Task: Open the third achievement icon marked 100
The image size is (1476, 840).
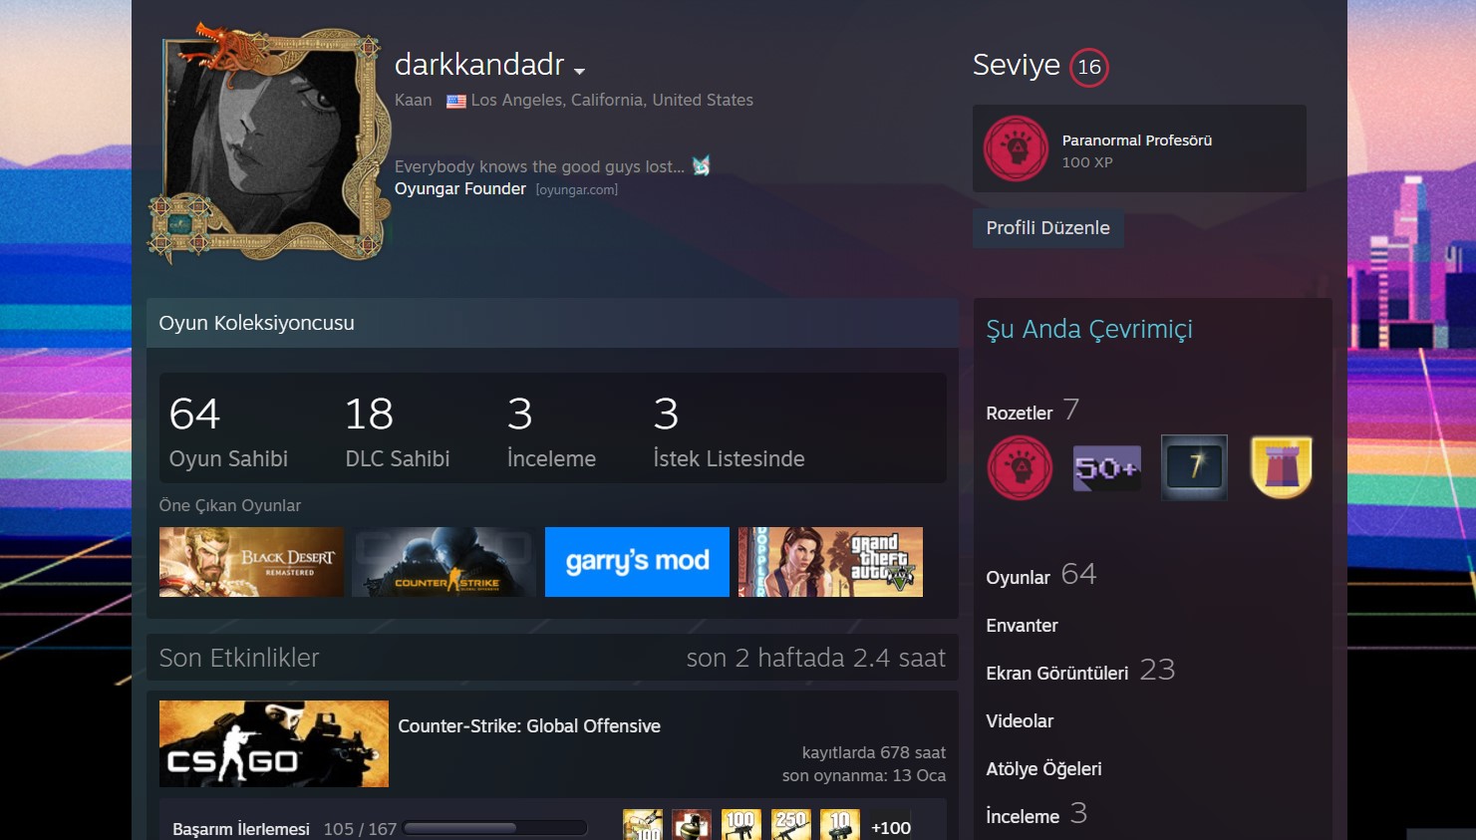Action: click(x=740, y=825)
